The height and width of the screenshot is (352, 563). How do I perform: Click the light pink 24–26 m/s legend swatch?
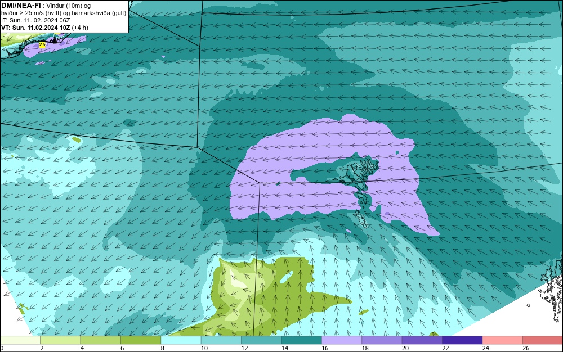503,340
